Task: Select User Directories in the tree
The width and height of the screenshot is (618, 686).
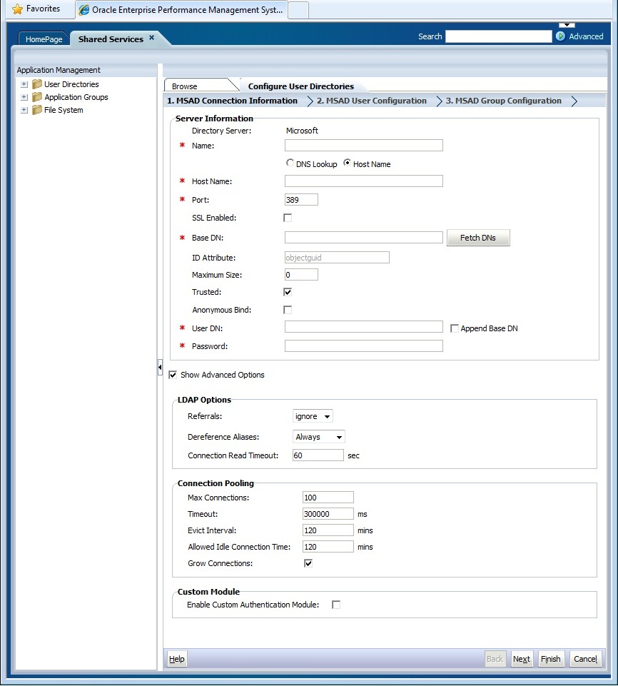Action: click(x=71, y=84)
